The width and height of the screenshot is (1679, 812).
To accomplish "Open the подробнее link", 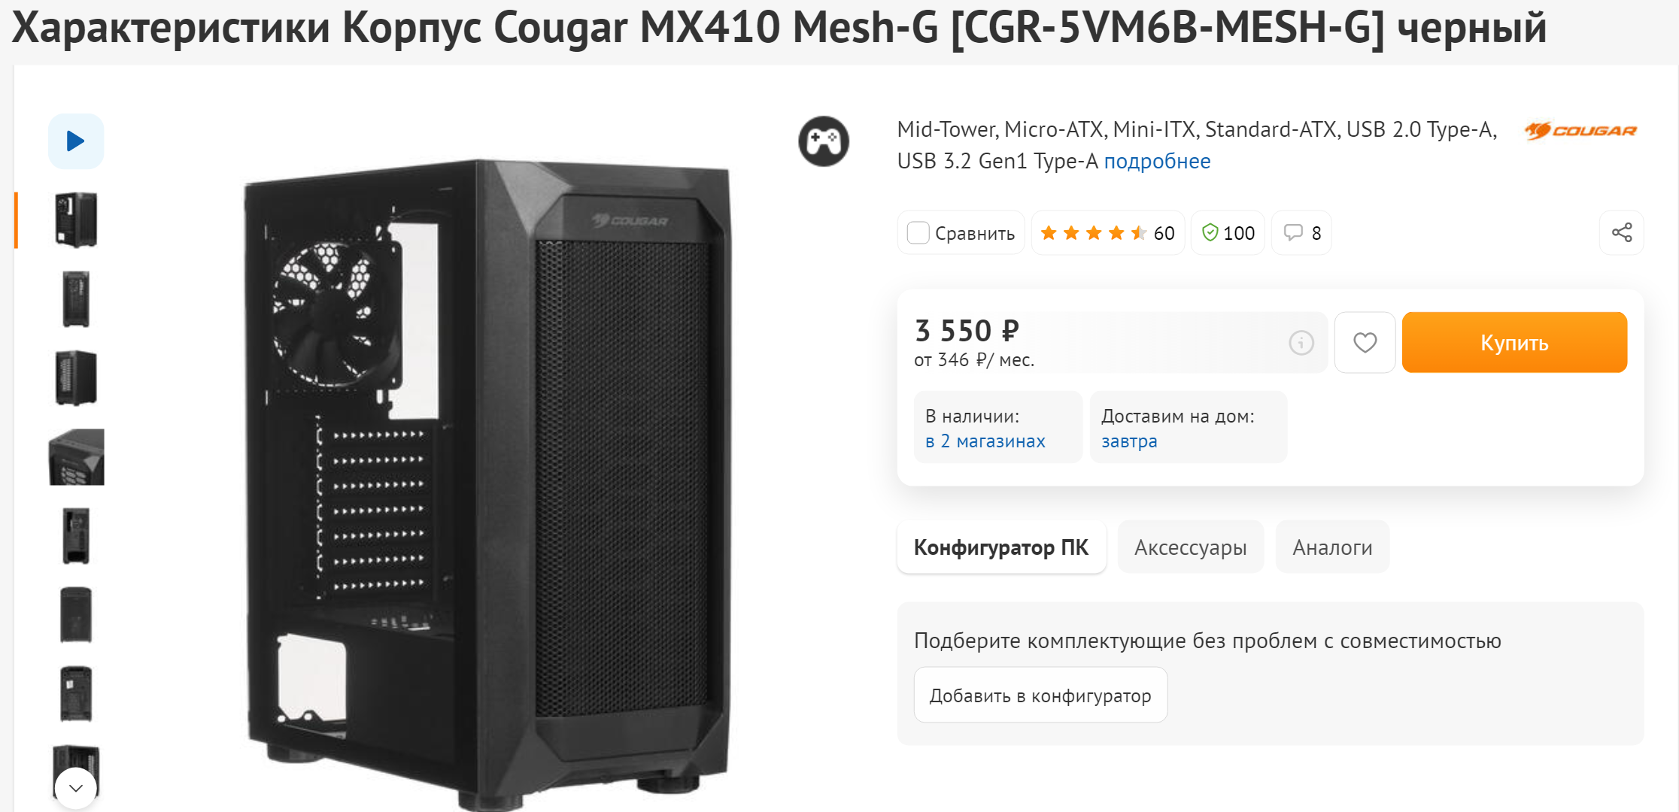I will click(1157, 161).
